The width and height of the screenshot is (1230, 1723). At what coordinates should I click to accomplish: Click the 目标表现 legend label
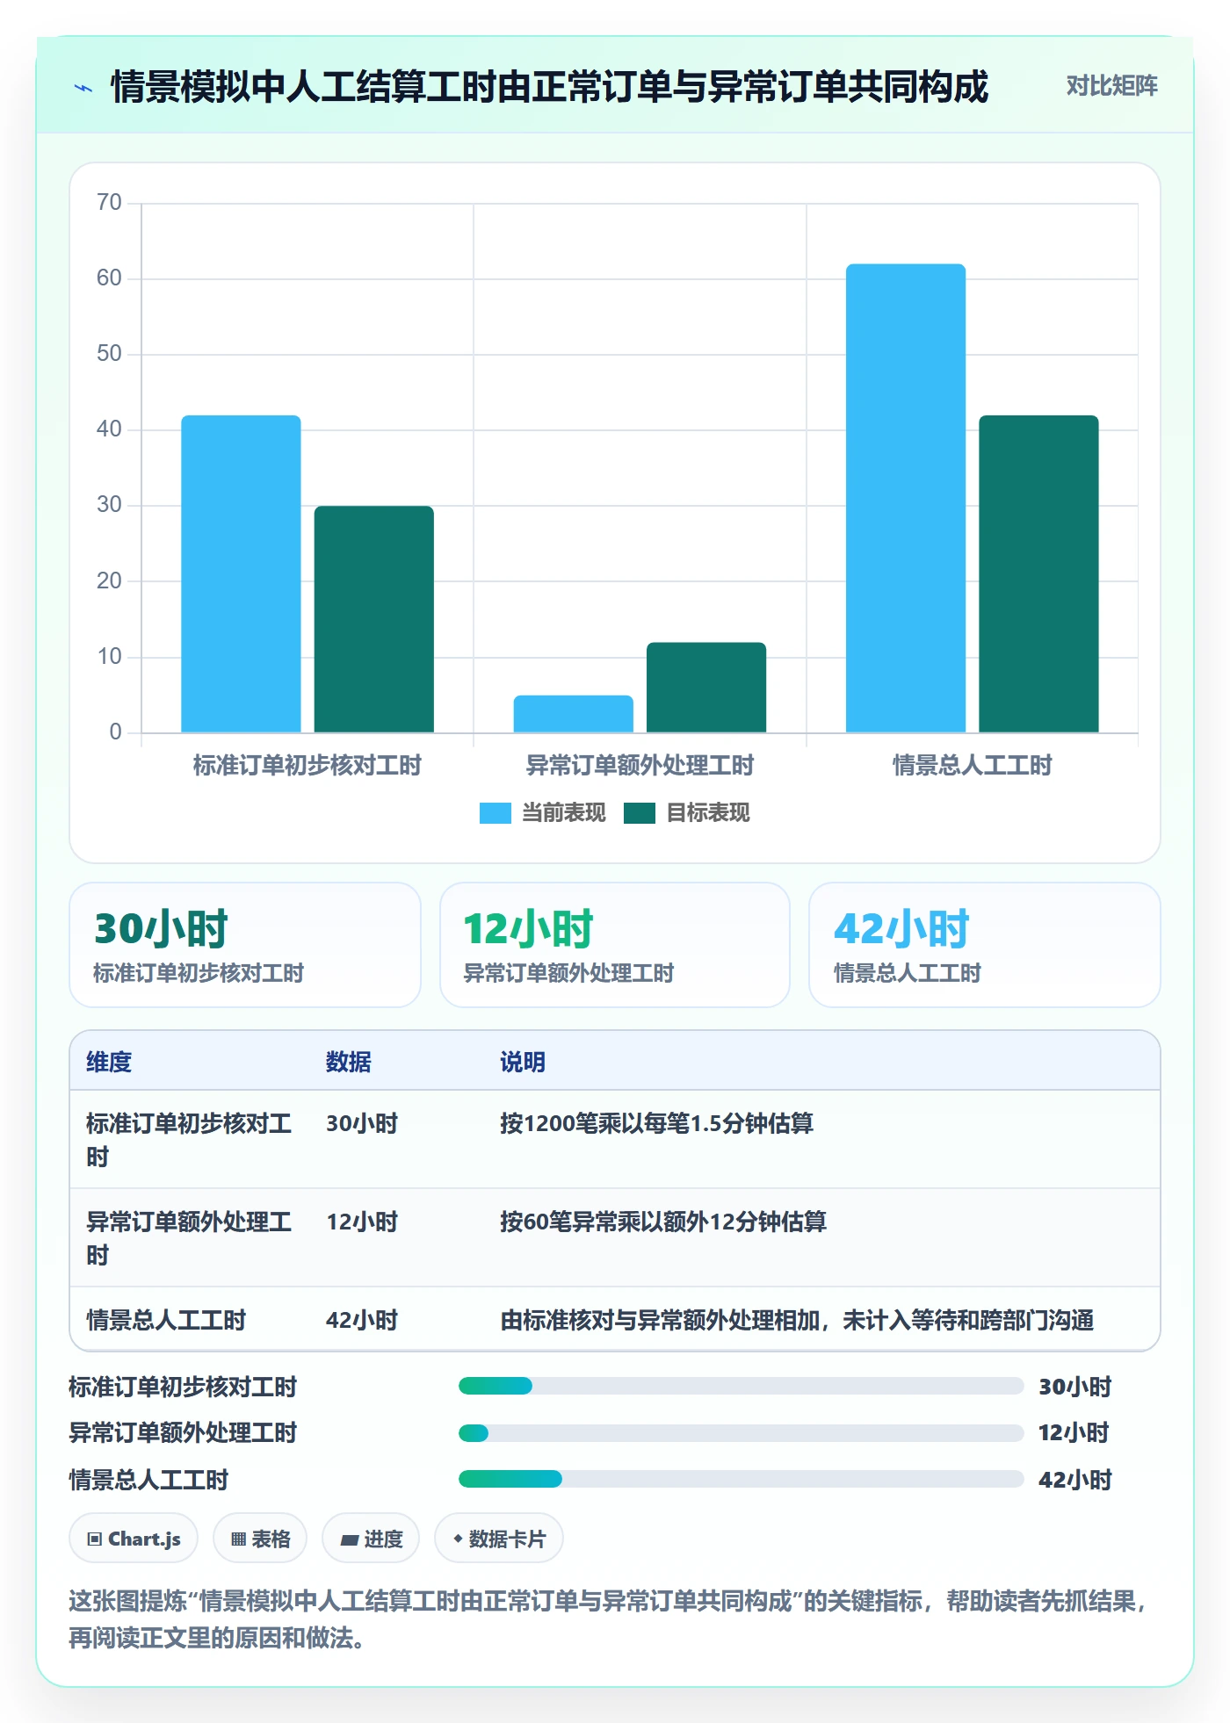pos(707,813)
